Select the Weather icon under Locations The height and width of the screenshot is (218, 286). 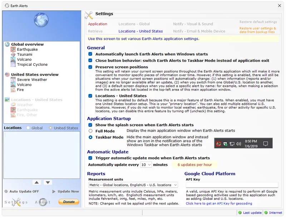13,105
